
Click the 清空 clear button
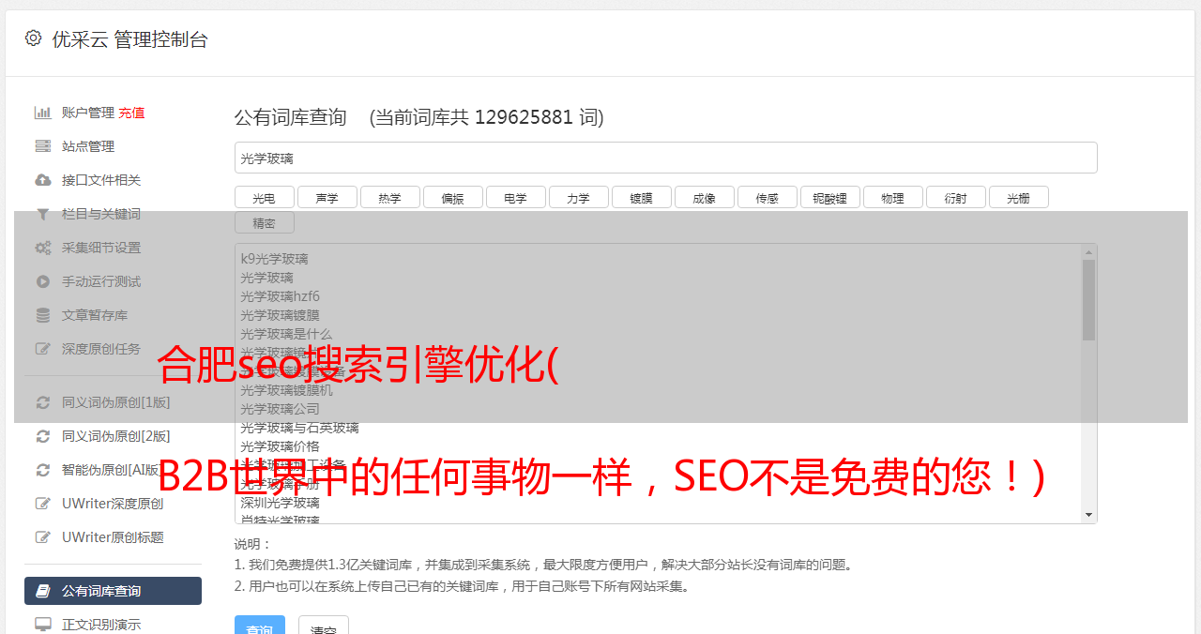324,625
